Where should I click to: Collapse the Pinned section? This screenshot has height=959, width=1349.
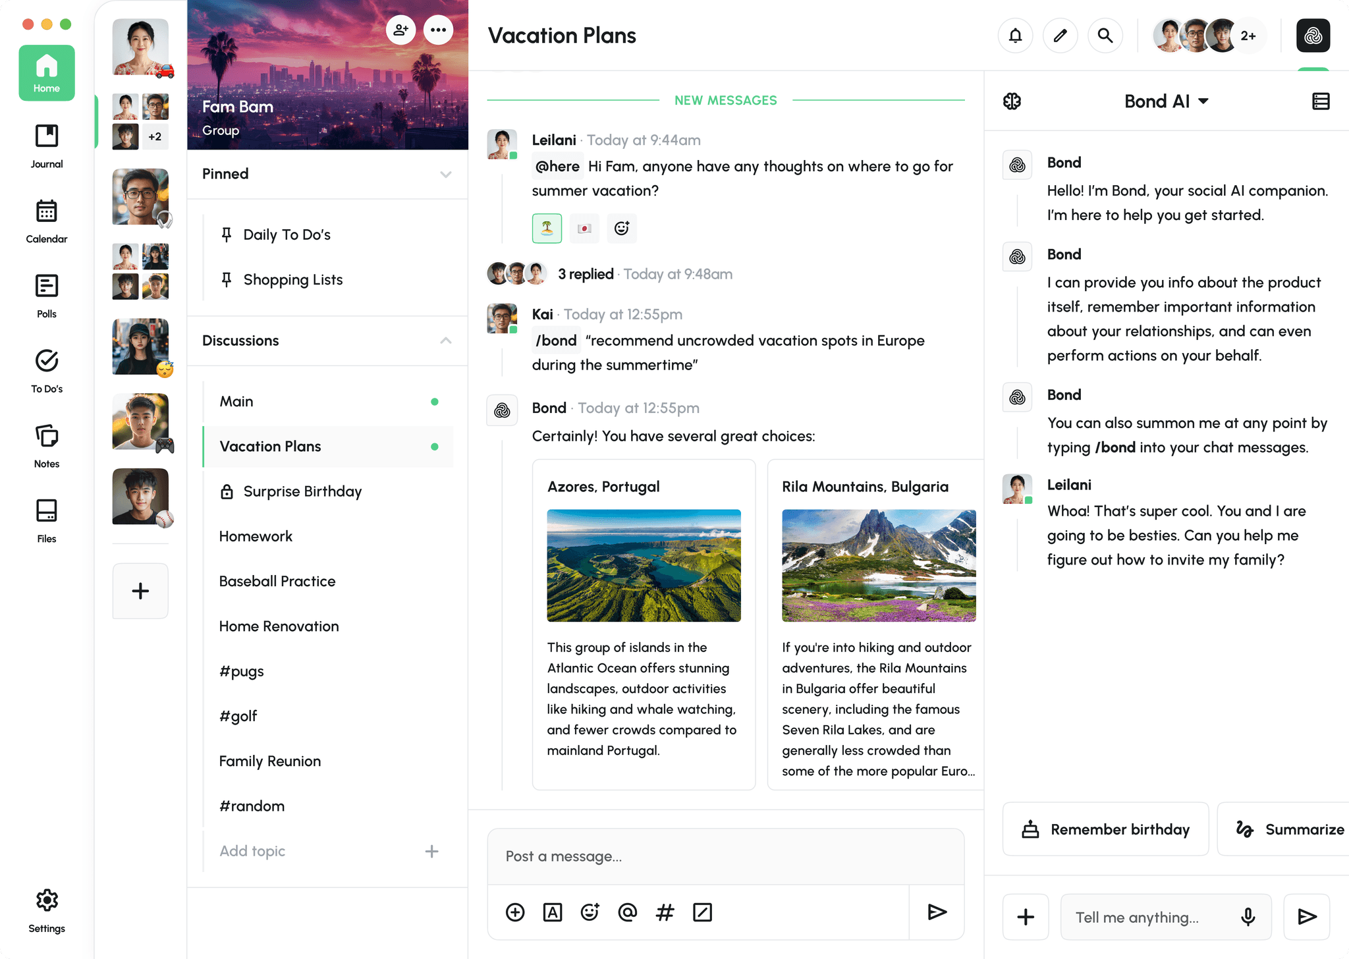(x=446, y=174)
